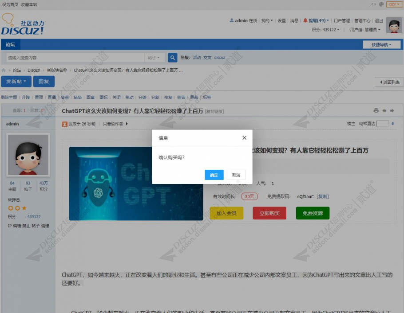The image size is (404, 313).
Task: Click hot search term 交友
Action: click(x=207, y=58)
